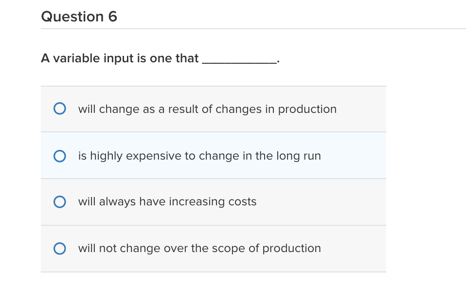Viewport: 466px width, 290px height.
Task: Select radio button for "is highly expensive to change"
Action: 59,156
